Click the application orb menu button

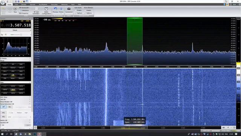[3, 2]
